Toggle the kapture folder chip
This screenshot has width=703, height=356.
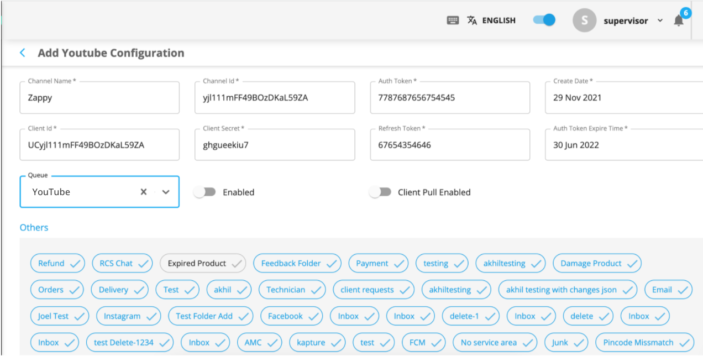click(x=318, y=342)
